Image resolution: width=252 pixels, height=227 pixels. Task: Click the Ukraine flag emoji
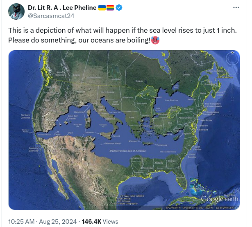pyautogui.click(x=102, y=7)
